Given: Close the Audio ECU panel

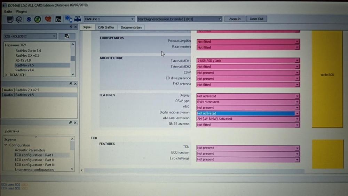Looking at the screenshot, I should point(75,84).
